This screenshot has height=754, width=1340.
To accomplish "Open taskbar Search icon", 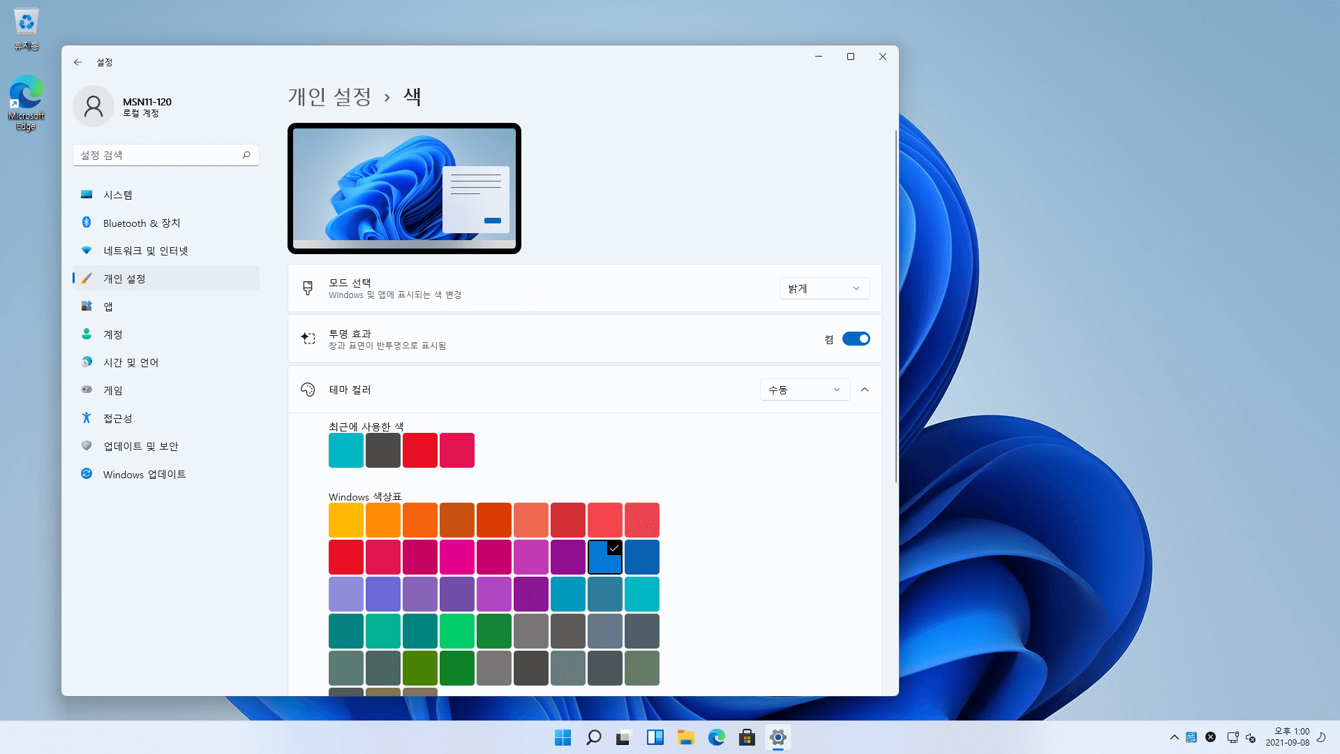I will [594, 737].
